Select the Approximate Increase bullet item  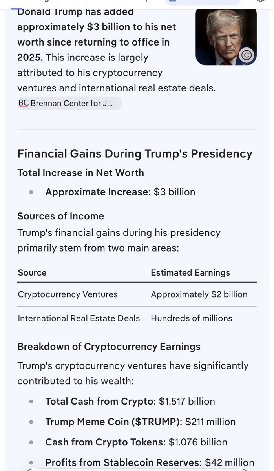(x=120, y=192)
